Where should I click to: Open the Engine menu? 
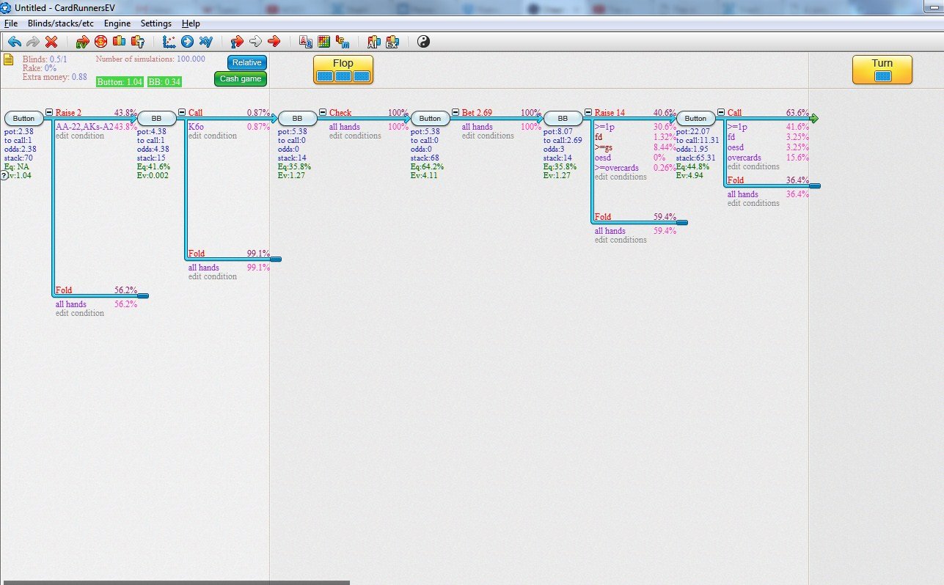pos(117,23)
